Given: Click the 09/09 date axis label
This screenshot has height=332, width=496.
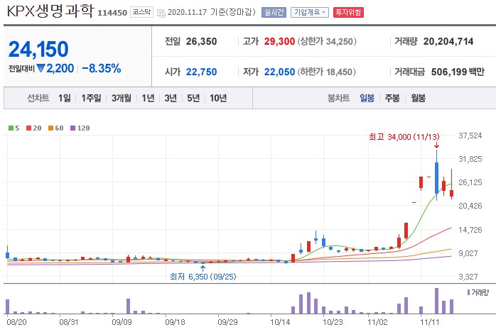Looking at the screenshot, I should (x=122, y=322).
